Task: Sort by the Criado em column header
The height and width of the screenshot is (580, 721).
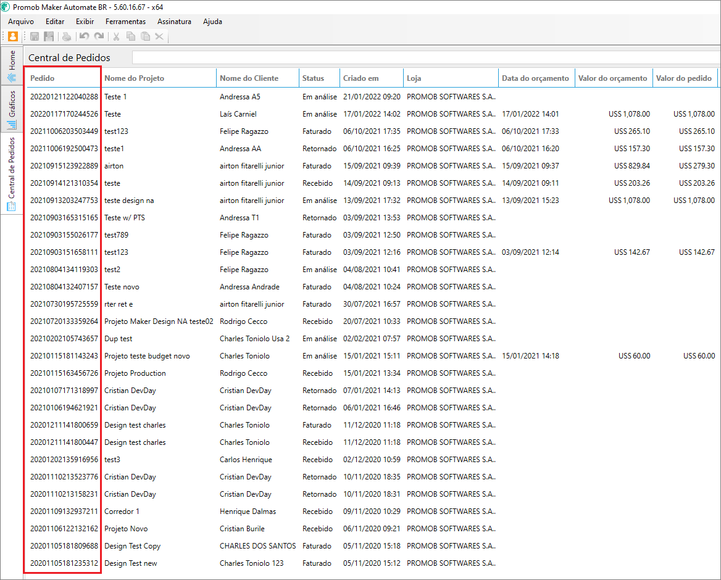Action: (x=372, y=78)
